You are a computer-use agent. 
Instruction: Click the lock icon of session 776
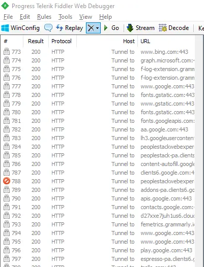click(x=7, y=77)
